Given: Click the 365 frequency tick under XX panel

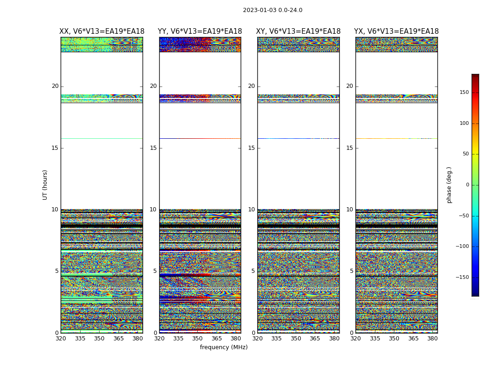Looking at the screenshot, I should [118, 339].
